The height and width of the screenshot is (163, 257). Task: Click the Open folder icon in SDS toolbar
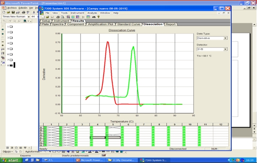coord(48,17)
